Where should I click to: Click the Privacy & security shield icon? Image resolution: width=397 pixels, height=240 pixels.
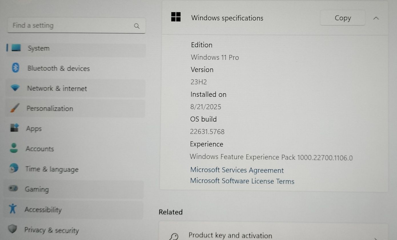tap(12, 229)
